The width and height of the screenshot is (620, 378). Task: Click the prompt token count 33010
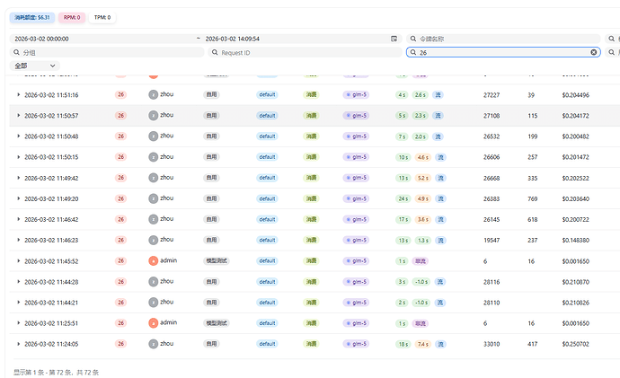[x=492, y=344]
